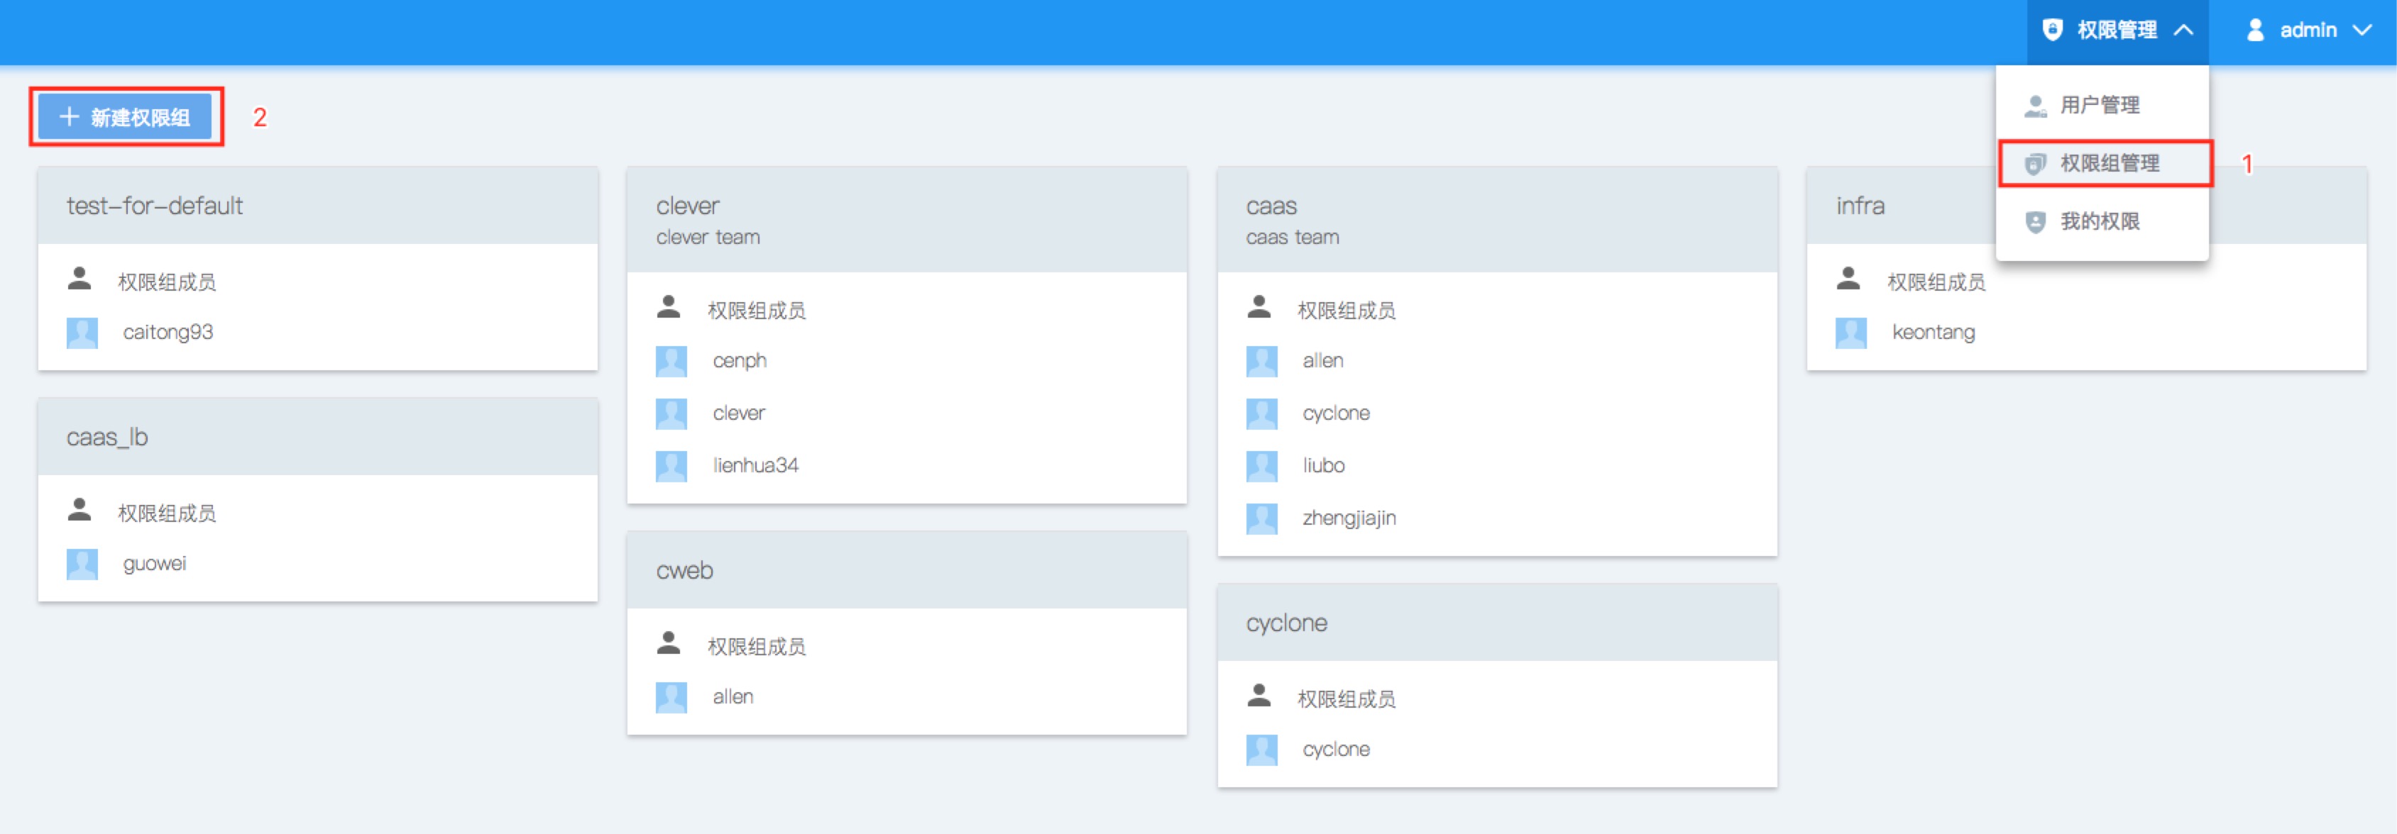Click 权限组成员 label in cweb card
The width and height of the screenshot is (2397, 834).
pyautogui.click(x=757, y=646)
